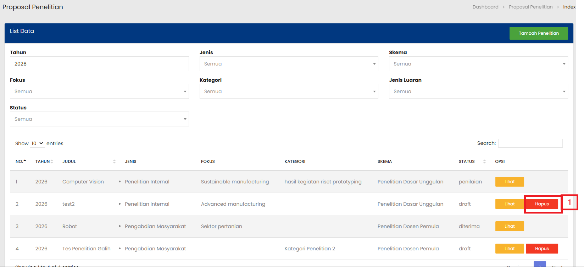
Task: Click Lihat for Computer Vision row
Action: (509, 182)
